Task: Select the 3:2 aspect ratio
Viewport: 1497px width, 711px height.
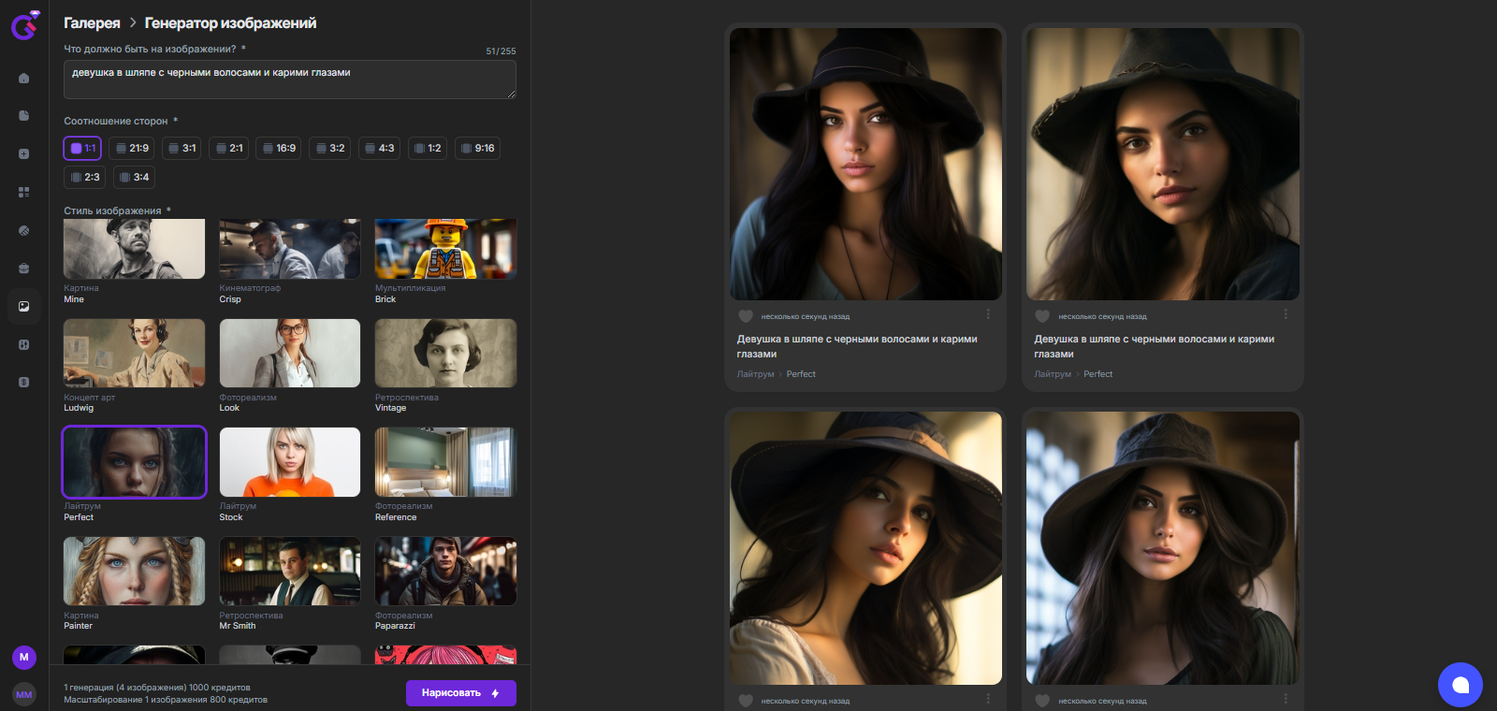Action: point(329,148)
